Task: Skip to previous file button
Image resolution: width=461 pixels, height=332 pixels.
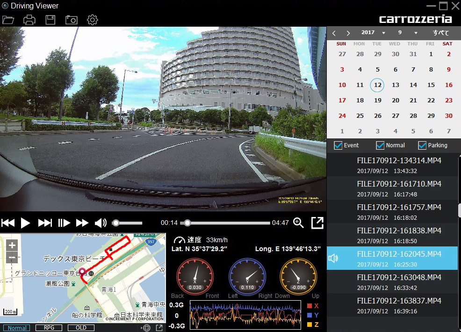Action: point(8,223)
